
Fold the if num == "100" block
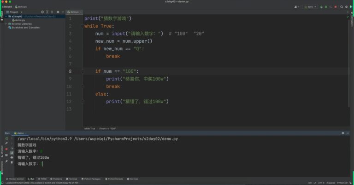pos(83,71)
